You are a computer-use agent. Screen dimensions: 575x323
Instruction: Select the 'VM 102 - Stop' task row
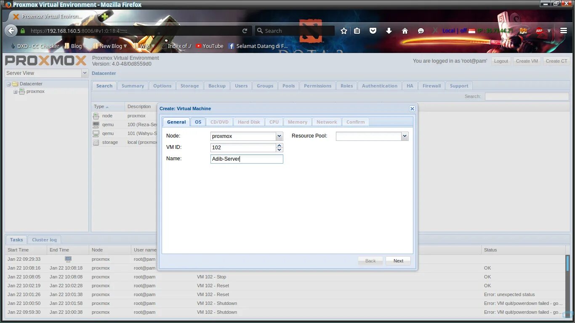(x=285, y=277)
